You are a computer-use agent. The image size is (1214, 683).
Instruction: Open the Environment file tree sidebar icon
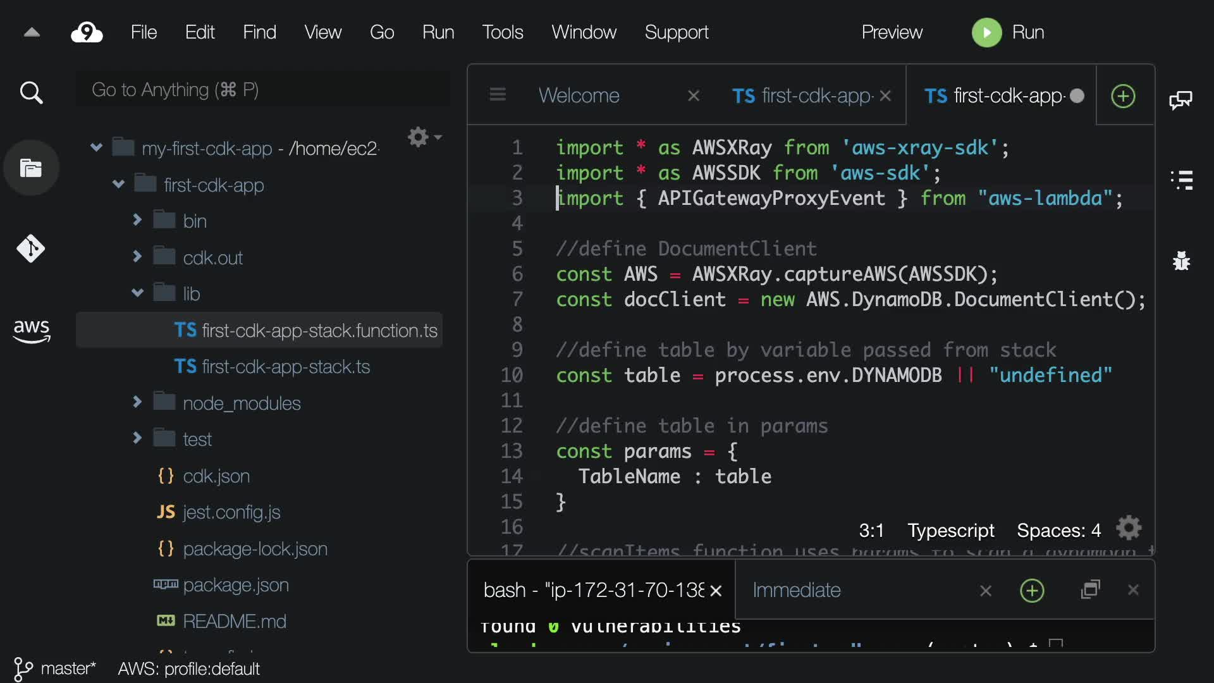(31, 168)
